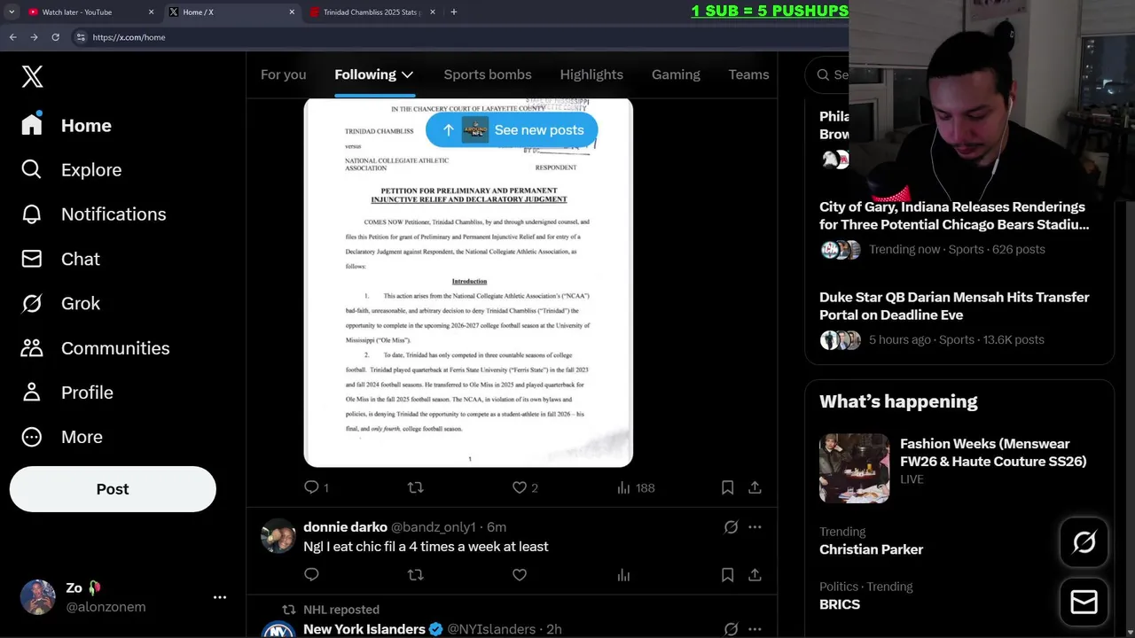Open Explore search page
Screen dimensions: 1135x638
click(72, 169)
